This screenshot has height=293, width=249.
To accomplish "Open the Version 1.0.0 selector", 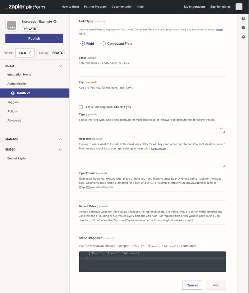I will pos(25,53).
